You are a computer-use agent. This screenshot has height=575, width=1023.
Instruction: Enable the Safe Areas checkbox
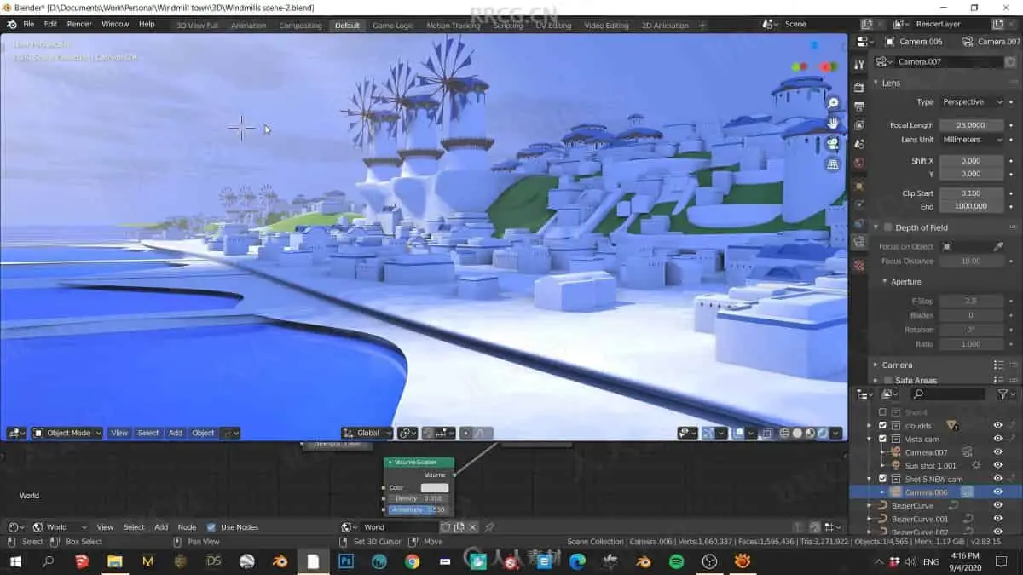pos(887,380)
